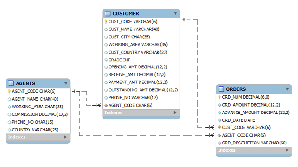Select the crow's foot connector at ORDERS AGENT_CODE
Image resolution: width=298 pixels, height=167 pixels.
(210, 135)
